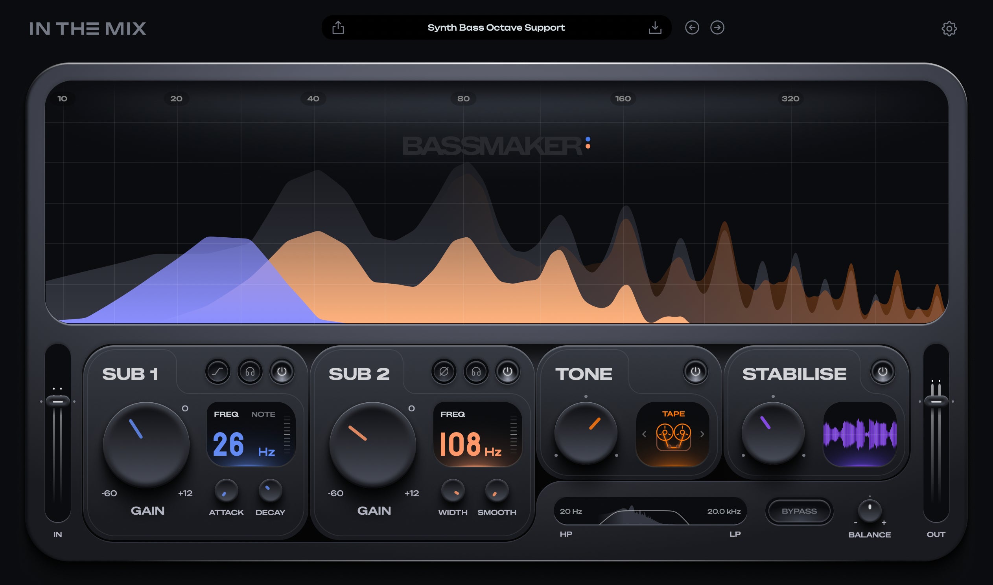The image size is (993, 585).
Task: Click the tape reel icon in TONE
Action: (x=673, y=436)
